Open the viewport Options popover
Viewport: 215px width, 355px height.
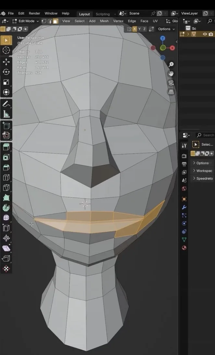[x=166, y=29]
